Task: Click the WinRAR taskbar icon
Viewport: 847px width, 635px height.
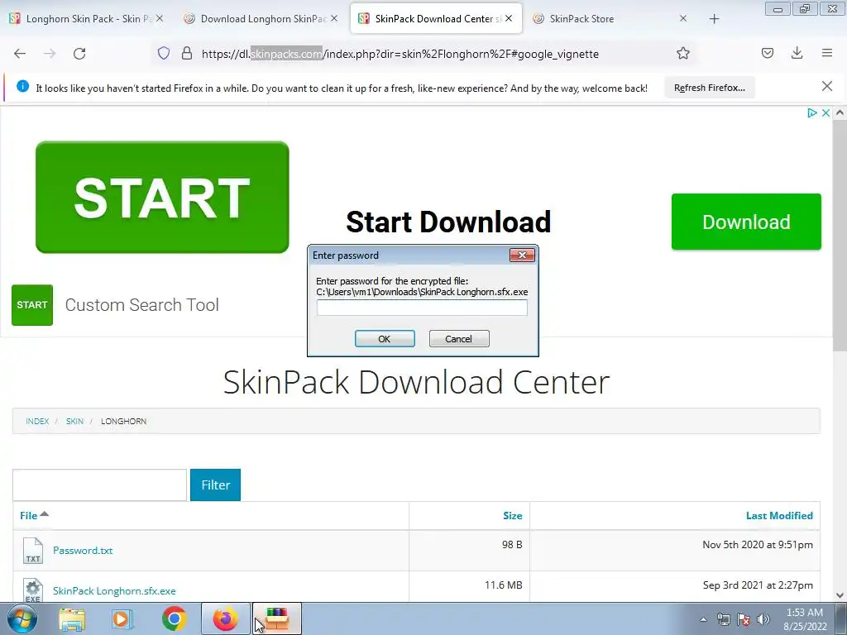Action: coord(276,618)
